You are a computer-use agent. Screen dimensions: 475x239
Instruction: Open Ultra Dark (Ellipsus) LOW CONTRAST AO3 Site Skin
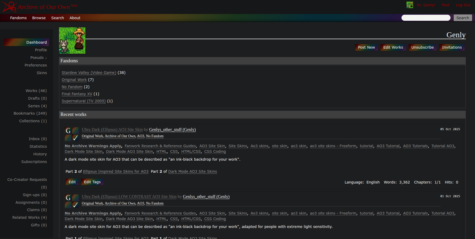point(129,197)
